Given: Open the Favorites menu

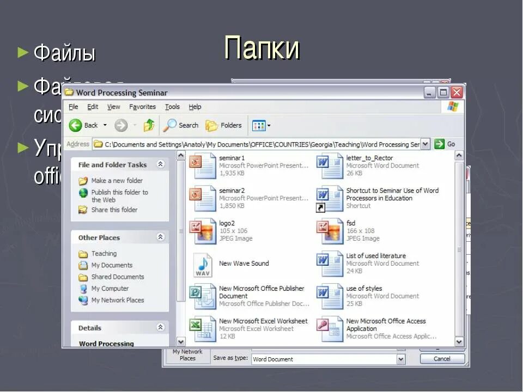Looking at the screenshot, I should [x=142, y=107].
